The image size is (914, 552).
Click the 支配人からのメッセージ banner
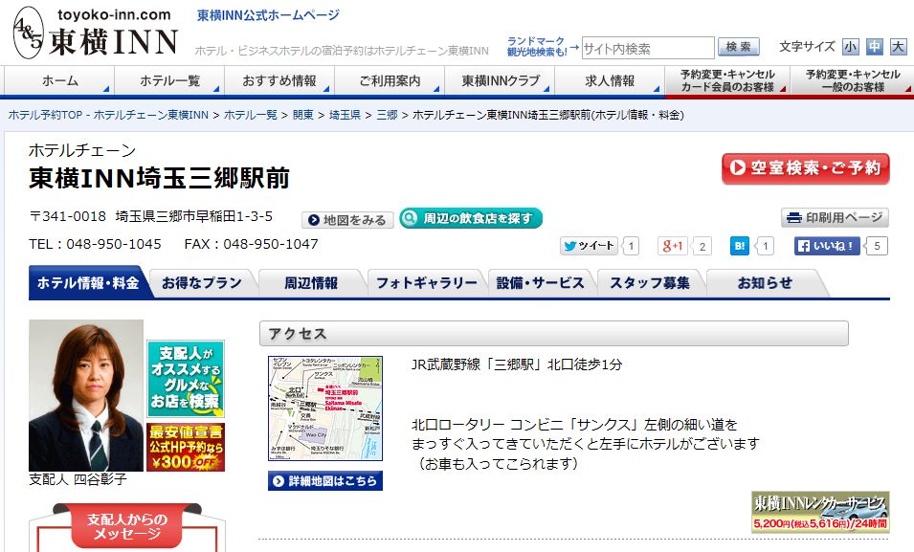click(127, 526)
